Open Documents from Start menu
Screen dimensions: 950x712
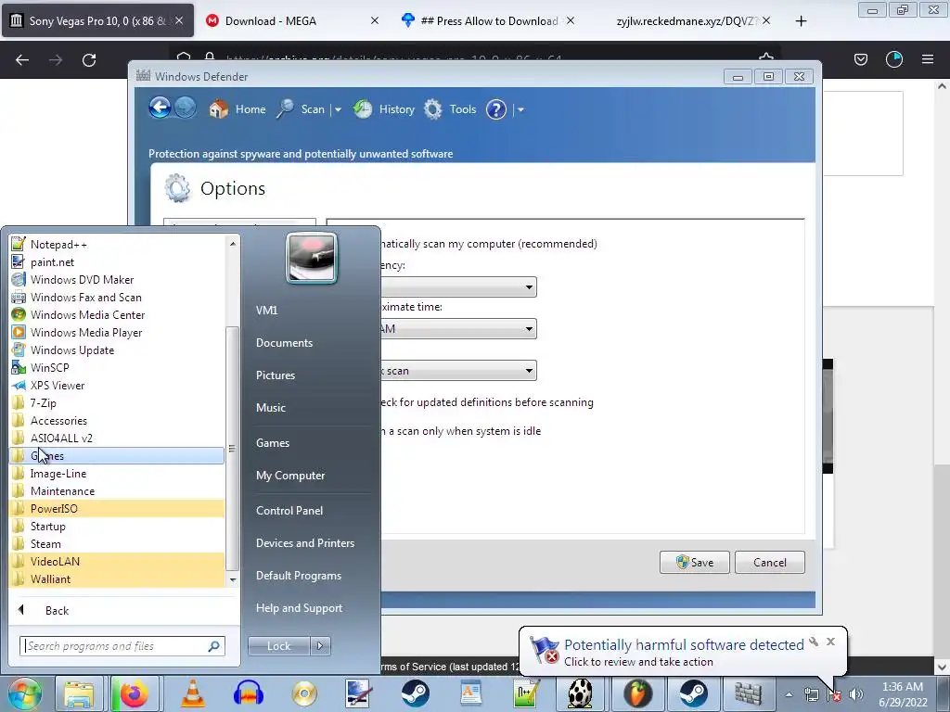[284, 343]
